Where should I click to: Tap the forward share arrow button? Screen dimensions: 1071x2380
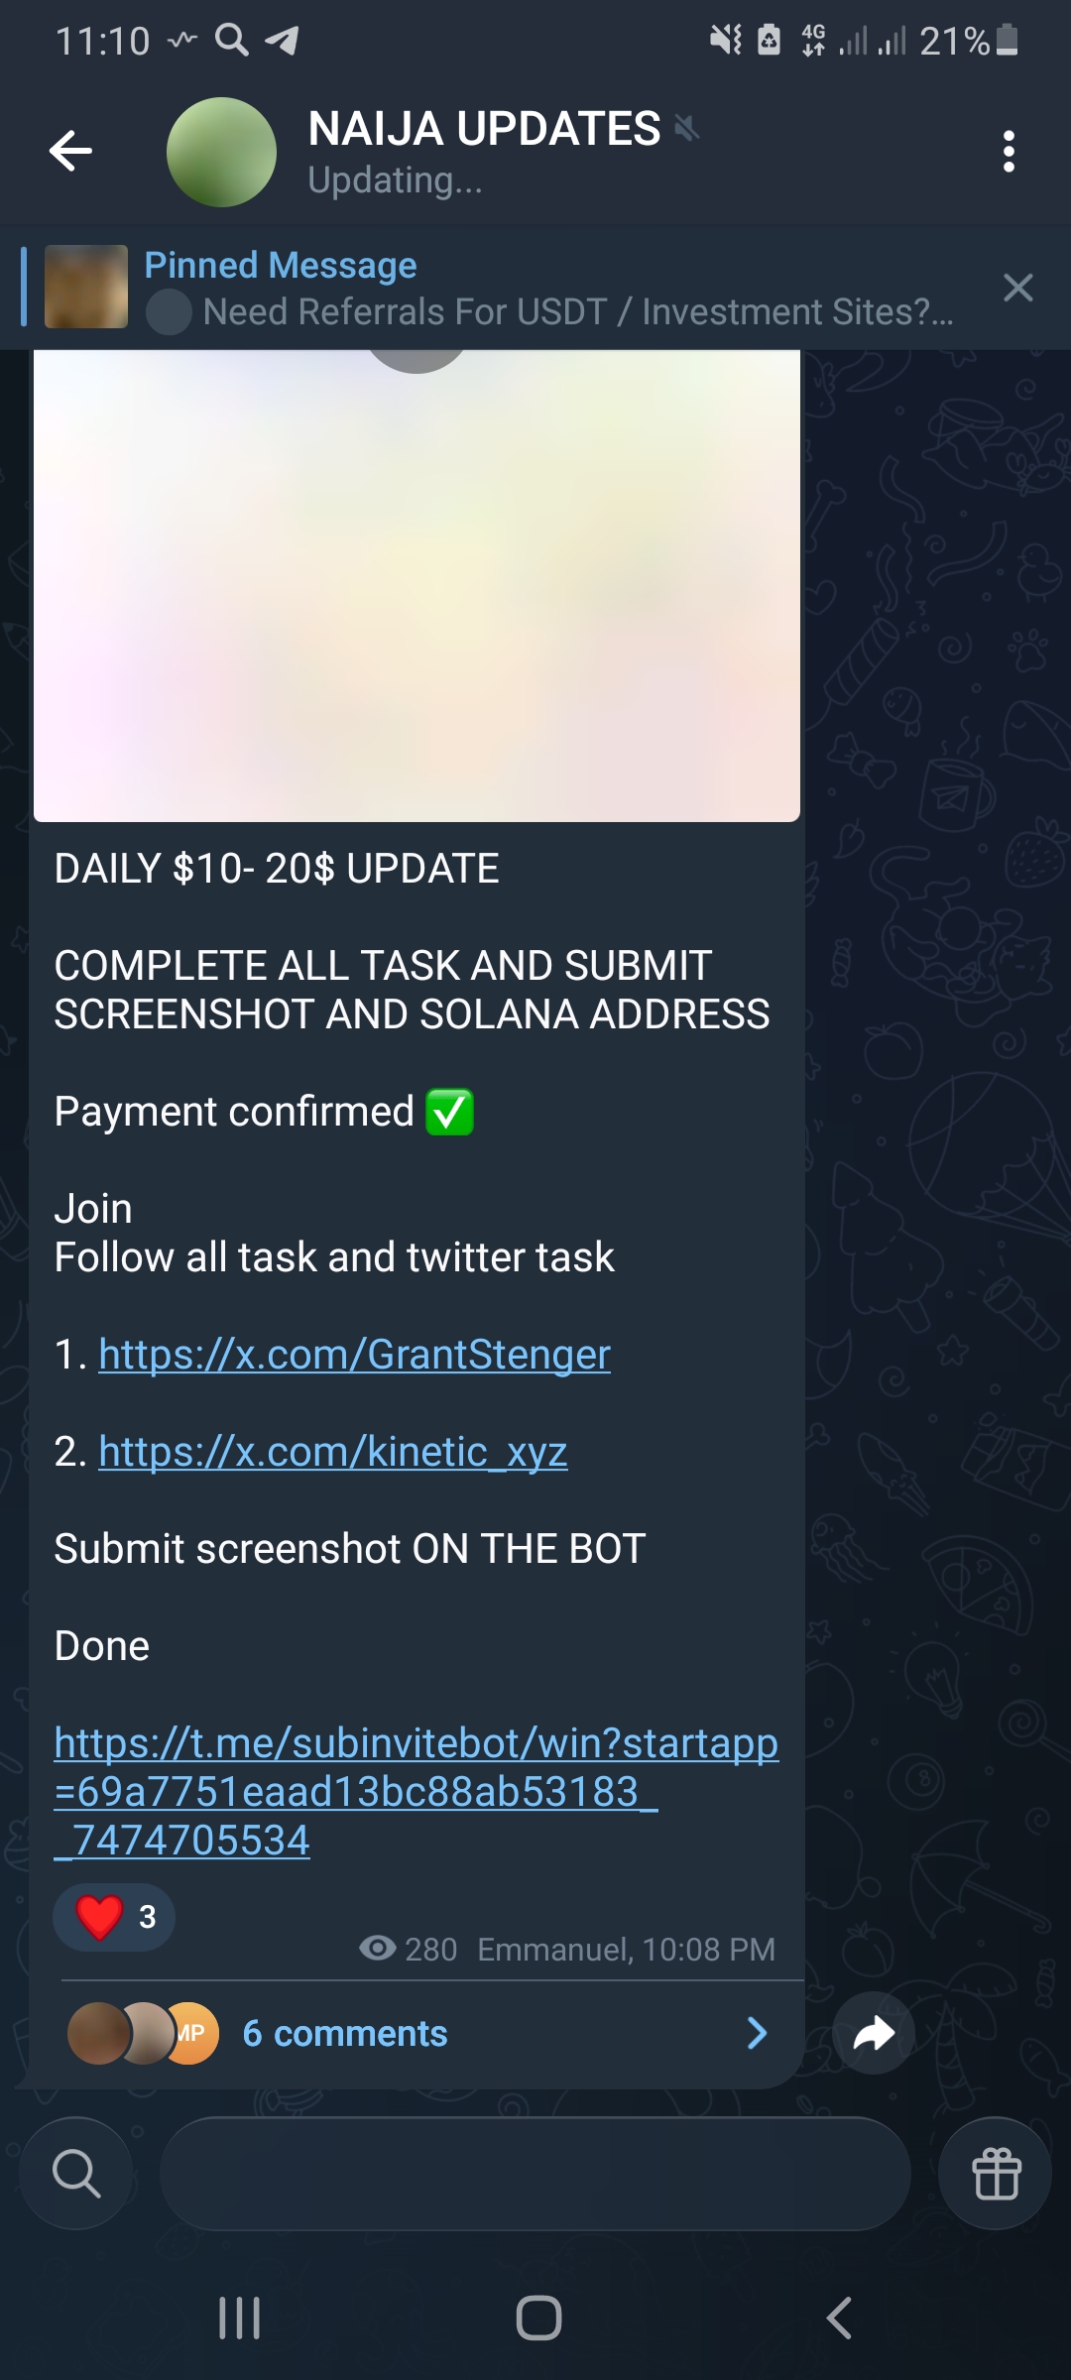(x=874, y=2033)
